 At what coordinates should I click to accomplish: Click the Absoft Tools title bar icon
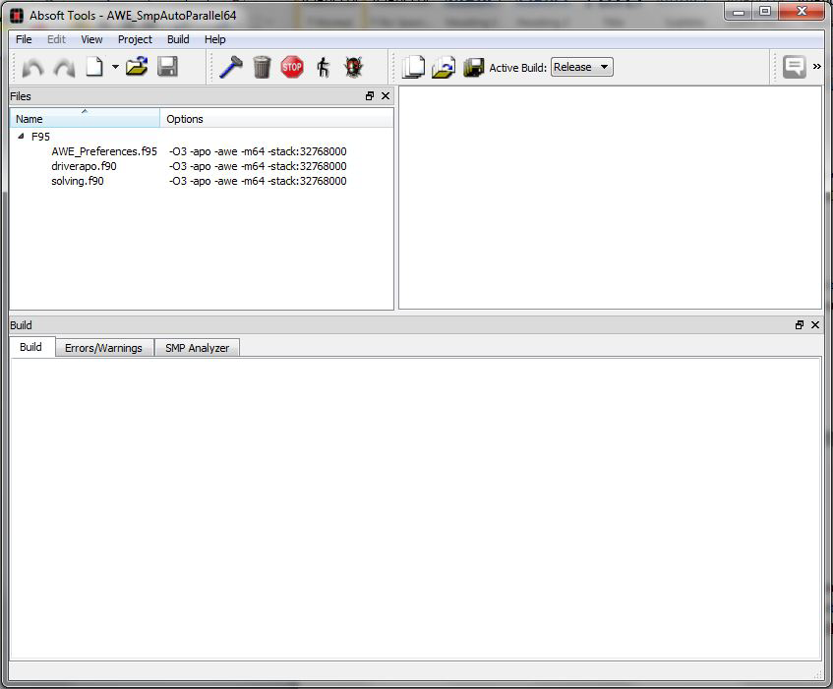click(17, 16)
